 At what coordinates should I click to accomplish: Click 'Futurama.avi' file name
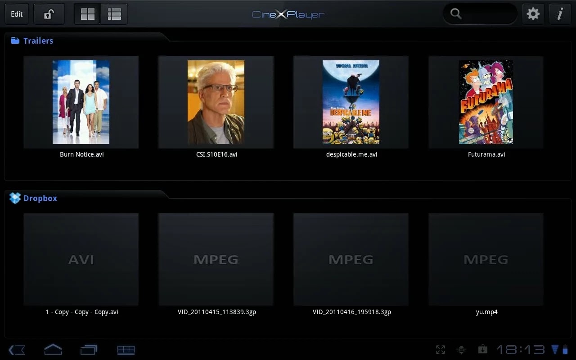click(x=486, y=154)
